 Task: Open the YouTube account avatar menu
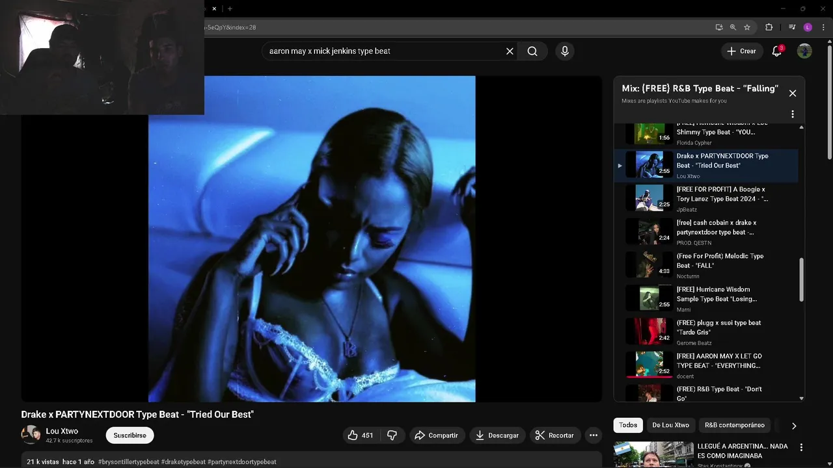click(804, 51)
